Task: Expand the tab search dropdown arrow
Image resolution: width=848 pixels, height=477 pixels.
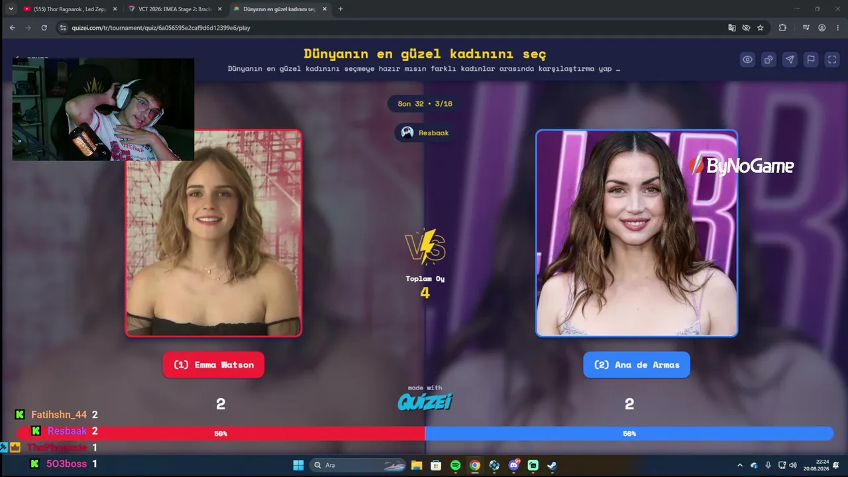Action: pos(11,9)
